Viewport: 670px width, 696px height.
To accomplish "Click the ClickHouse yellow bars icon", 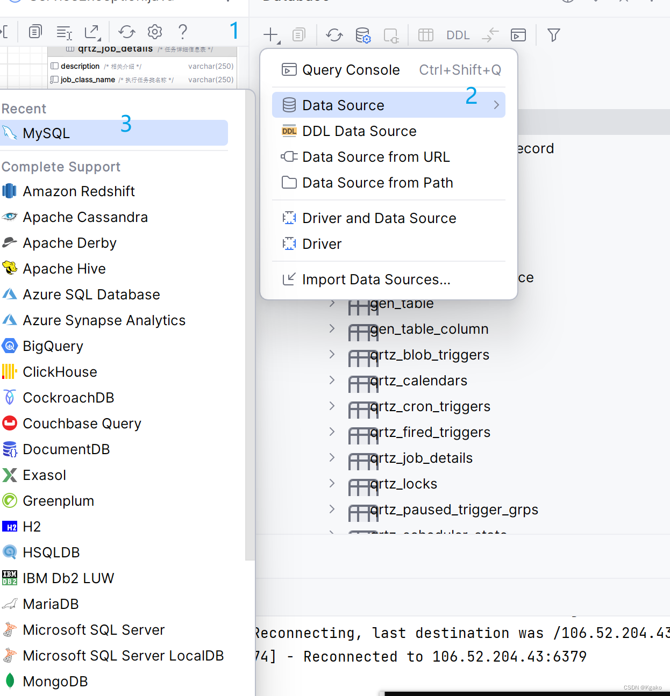I will click(x=10, y=371).
